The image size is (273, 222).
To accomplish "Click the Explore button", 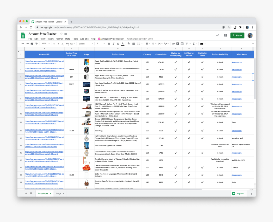I will click(238, 194).
